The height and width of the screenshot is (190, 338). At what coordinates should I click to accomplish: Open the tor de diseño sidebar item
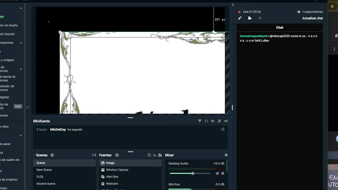pos(9,25)
